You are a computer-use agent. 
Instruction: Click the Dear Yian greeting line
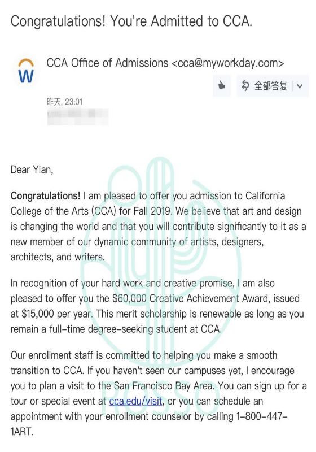[x=32, y=169]
